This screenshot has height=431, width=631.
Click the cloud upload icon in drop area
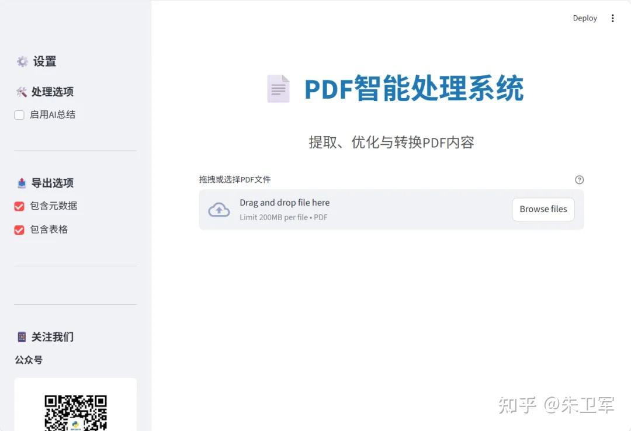coord(219,209)
